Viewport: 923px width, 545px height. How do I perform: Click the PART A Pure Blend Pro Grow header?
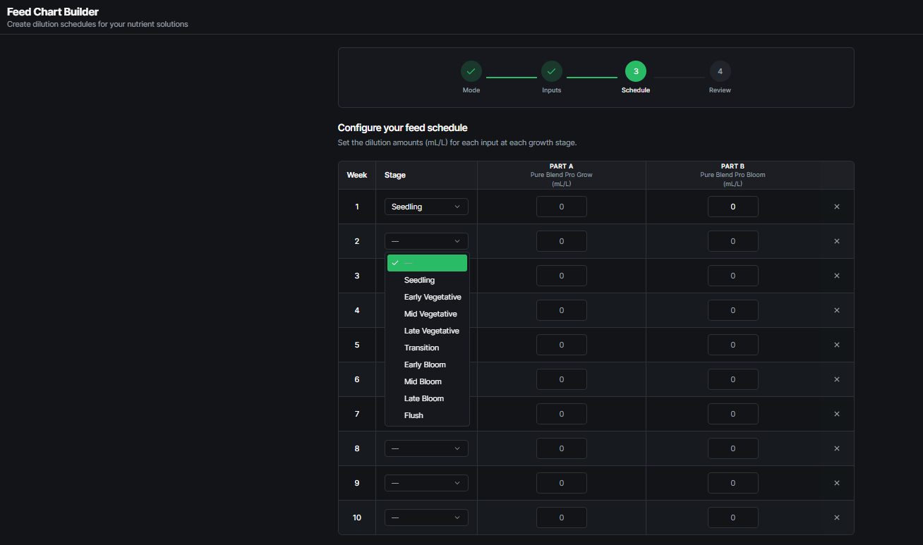coord(562,175)
